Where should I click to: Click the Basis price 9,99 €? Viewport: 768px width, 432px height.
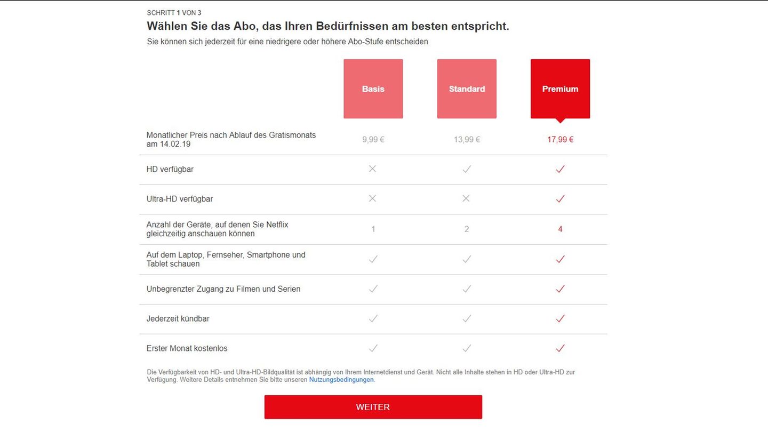(373, 140)
